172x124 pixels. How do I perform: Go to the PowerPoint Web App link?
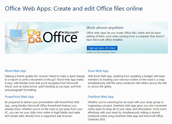[x=19, y=97]
